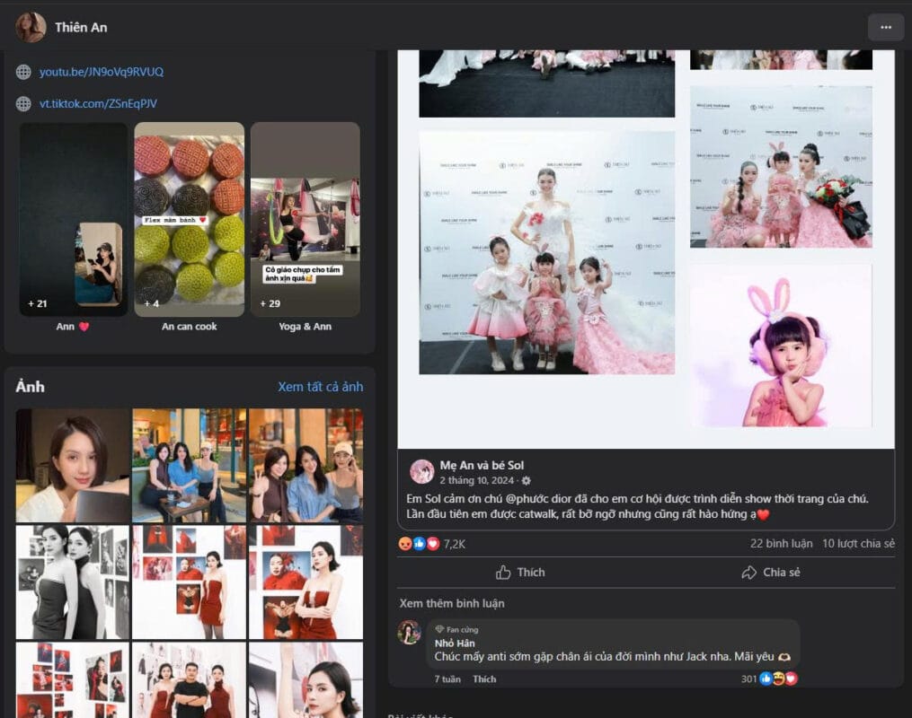Viewport: 912px width, 718px height.
Task: Open the three-dot profile options menu
Action: [885, 27]
